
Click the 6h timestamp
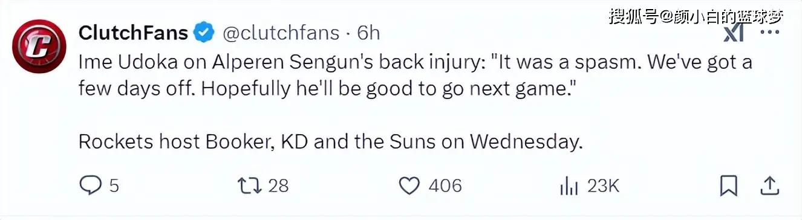coord(368,33)
